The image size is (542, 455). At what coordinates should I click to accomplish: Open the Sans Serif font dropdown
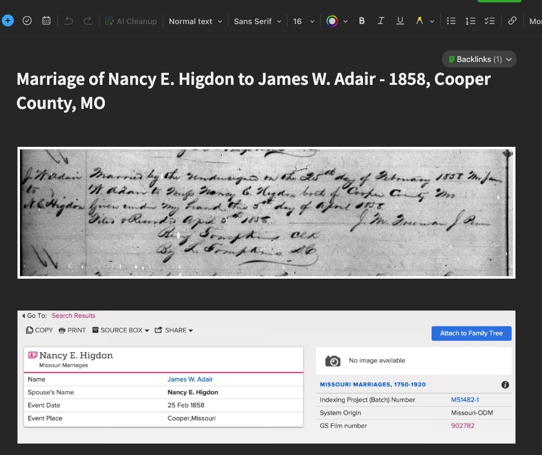pyautogui.click(x=257, y=21)
